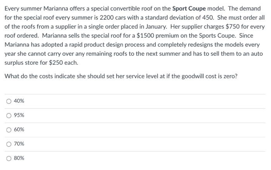Mark the 80% radio button
This screenshot has height=170, width=271.
(x=9, y=158)
